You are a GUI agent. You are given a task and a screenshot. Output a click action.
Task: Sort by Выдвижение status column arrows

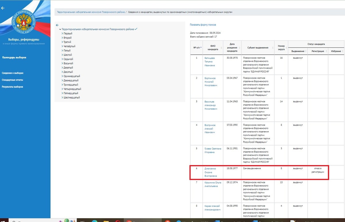(306, 51)
